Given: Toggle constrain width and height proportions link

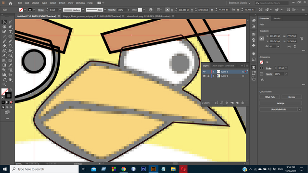Looking at the screenshot, I should pos(302,38).
